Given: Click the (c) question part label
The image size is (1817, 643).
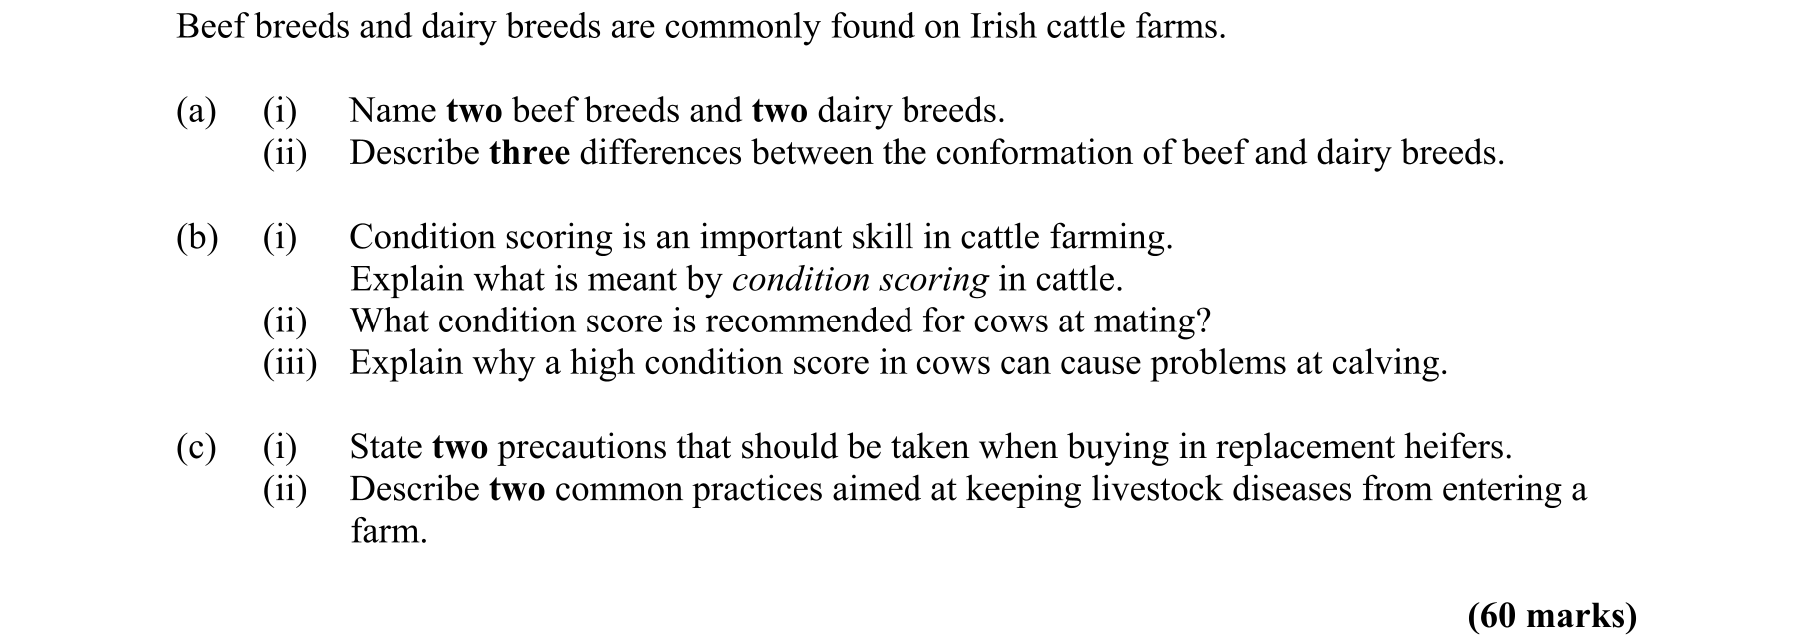Looking at the screenshot, I should [x=196, y=448].
